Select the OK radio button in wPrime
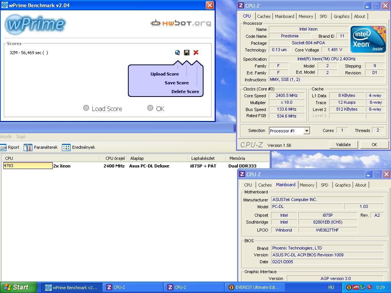The height and width of the screenshot is (293, 391). click(150, 108)
